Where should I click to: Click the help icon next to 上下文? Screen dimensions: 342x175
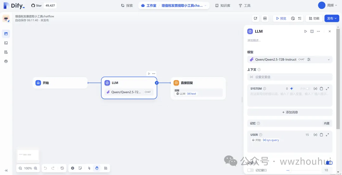point(259,69)
